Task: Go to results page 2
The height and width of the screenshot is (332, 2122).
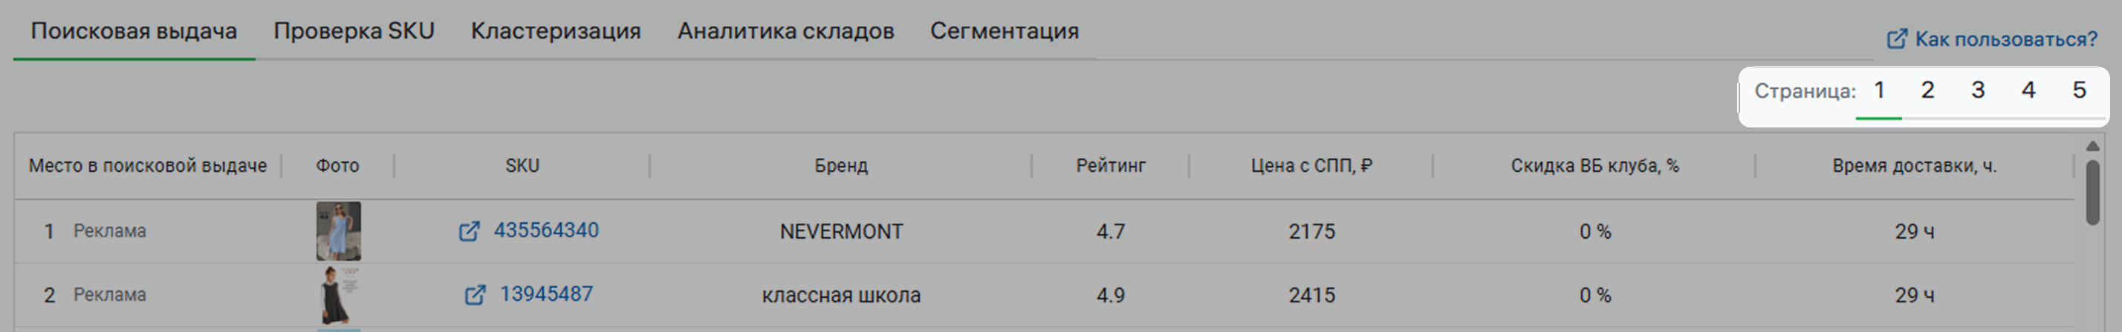Action: pos(1927,90)
